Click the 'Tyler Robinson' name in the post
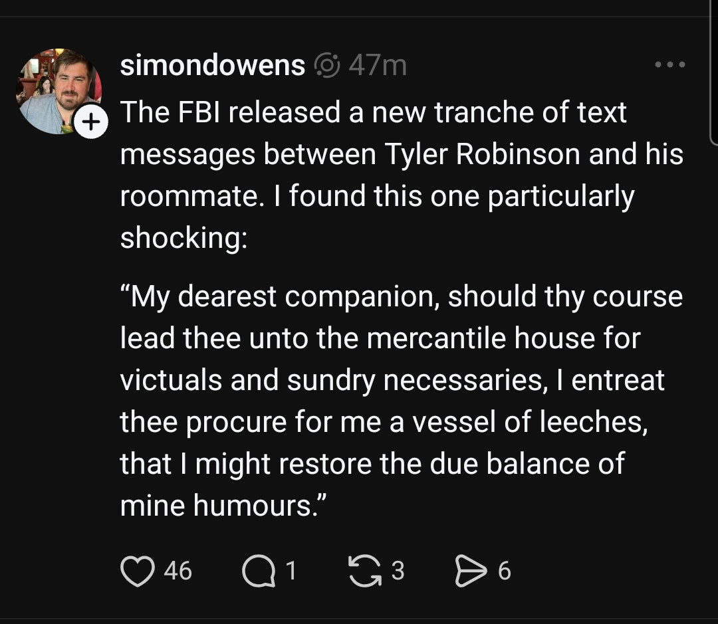Viewport: 718px width, 624px height. tap(475, 154)
